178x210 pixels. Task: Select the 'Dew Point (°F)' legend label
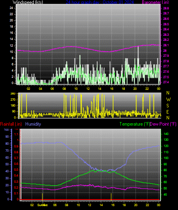point(163,124)
